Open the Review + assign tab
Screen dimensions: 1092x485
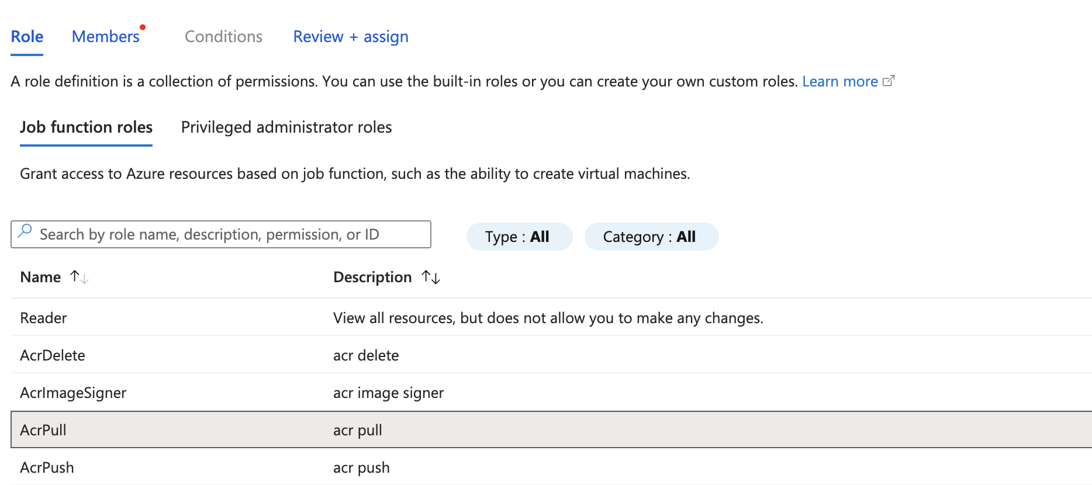[x=351, y=37]
